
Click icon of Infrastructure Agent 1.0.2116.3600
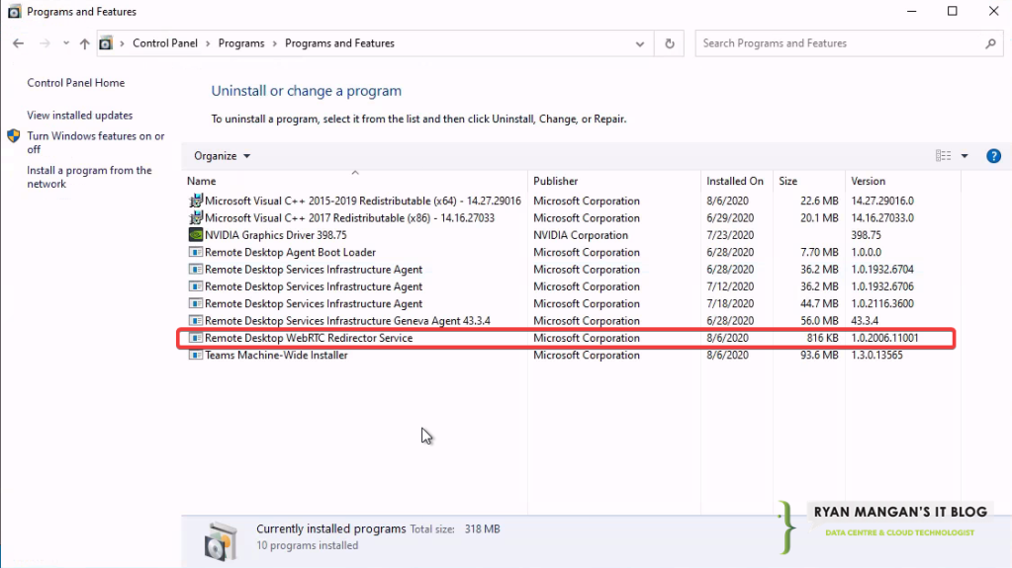[x=196, y=303]
